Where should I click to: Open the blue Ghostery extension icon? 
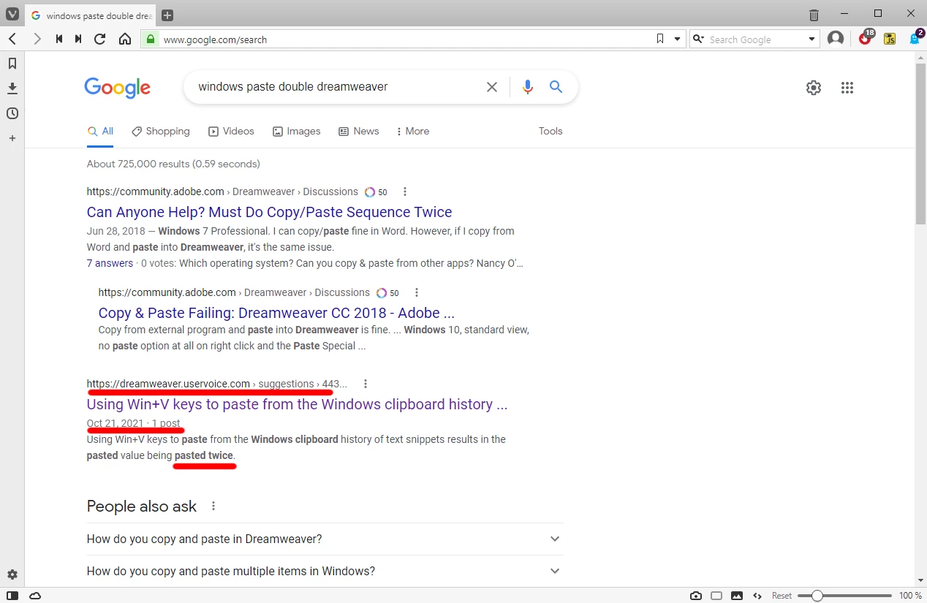click(915, 38)
